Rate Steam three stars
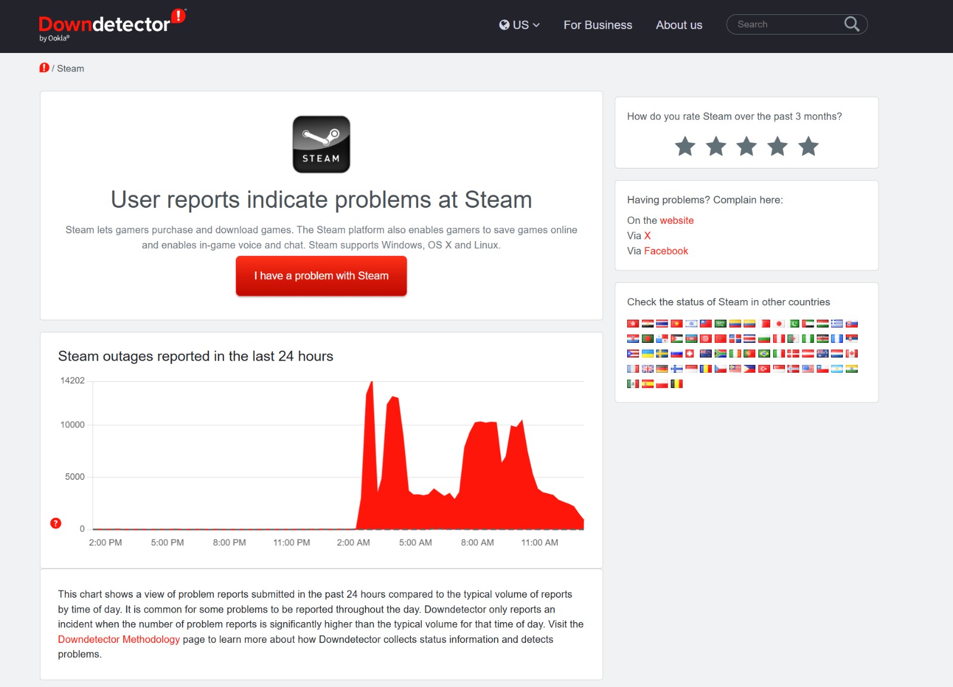953x687 pixels. [746, 146]
